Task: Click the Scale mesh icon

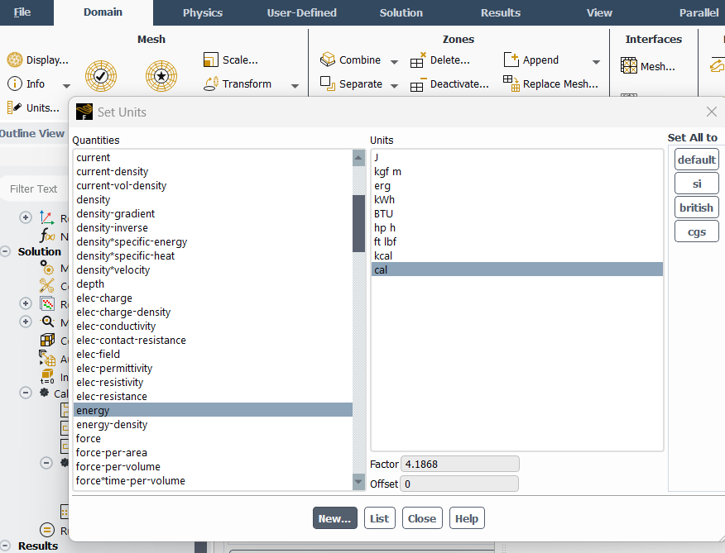Action: tap(211, 60)
